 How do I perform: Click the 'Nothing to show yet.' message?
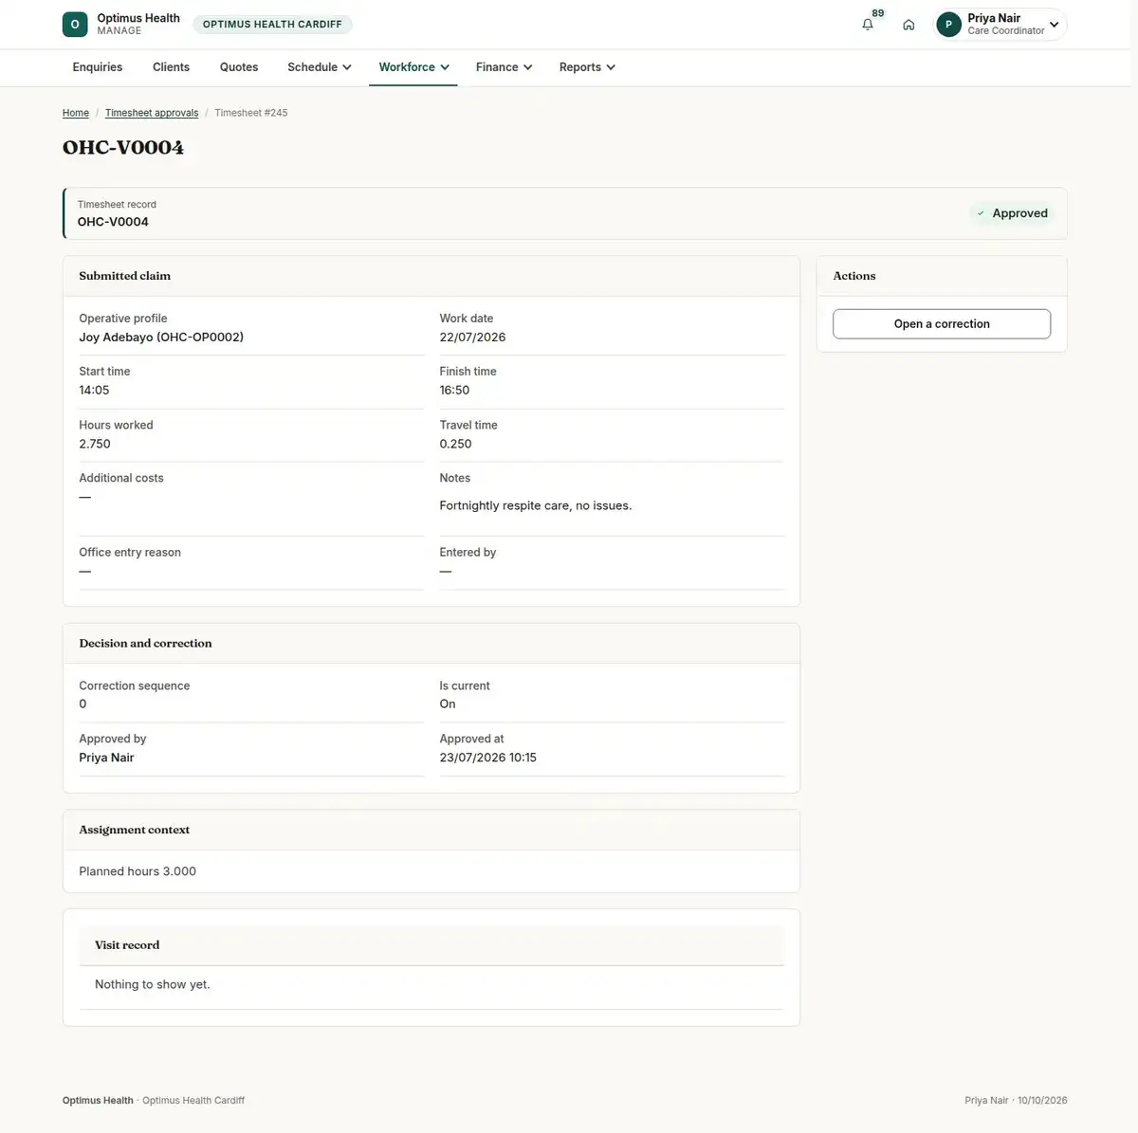(153, 985)
